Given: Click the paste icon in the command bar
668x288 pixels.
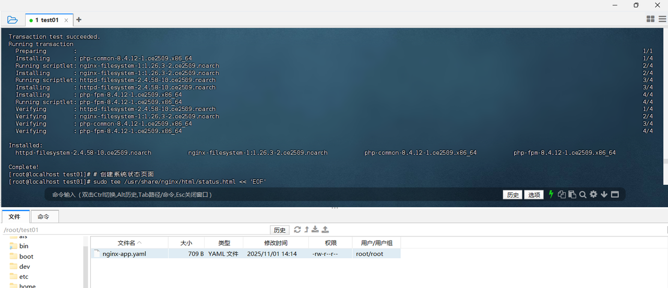Looking at the screenshot, I should [572, 194].
